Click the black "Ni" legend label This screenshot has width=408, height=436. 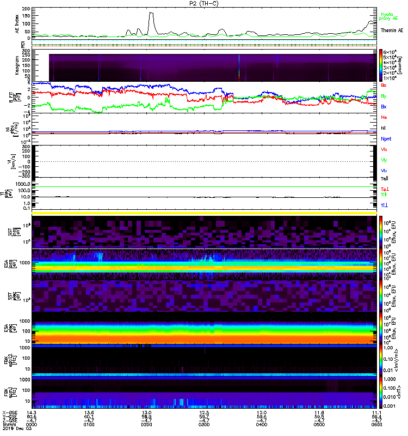(383, 128)
